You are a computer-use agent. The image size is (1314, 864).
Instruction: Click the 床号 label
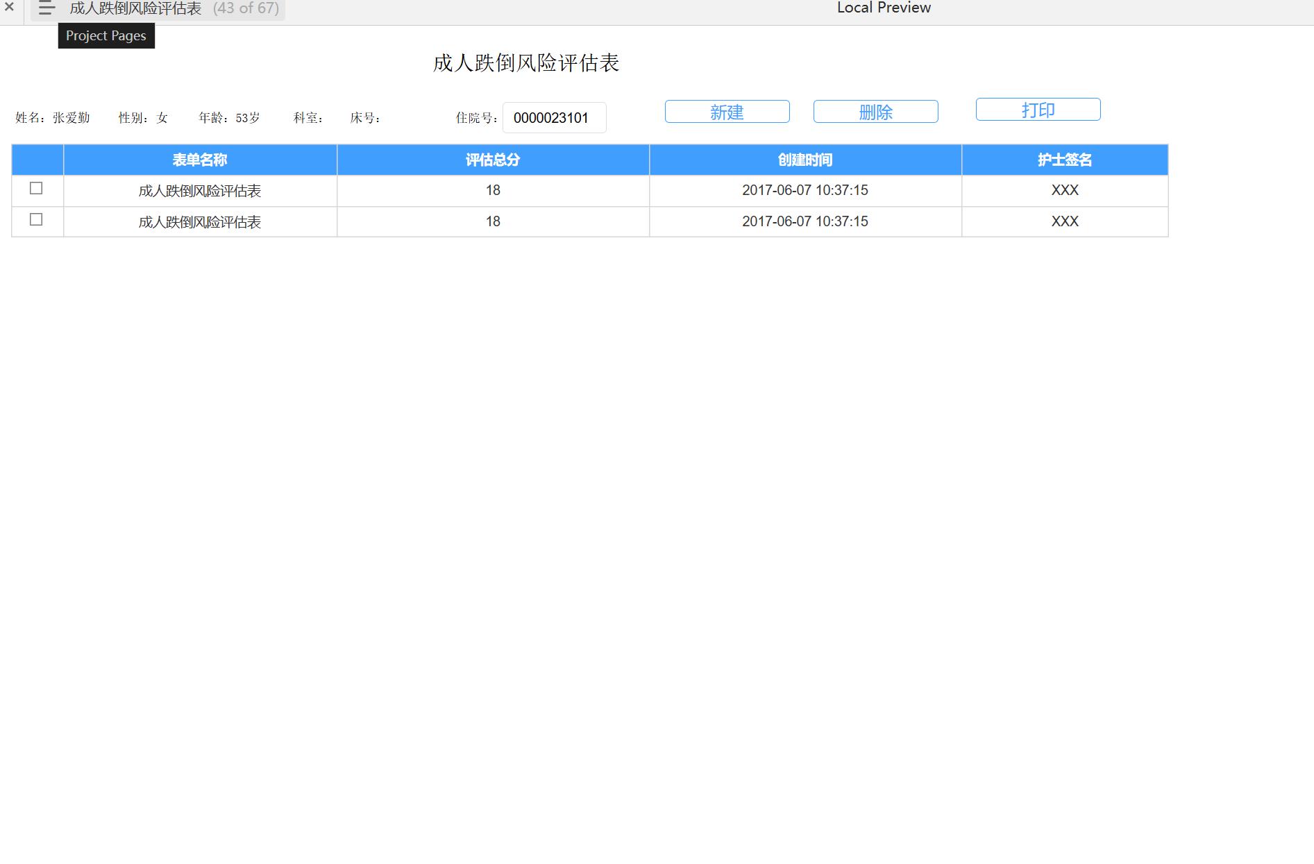coord(365,118)
